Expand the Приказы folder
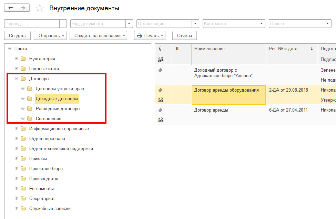 pos(16,159)
